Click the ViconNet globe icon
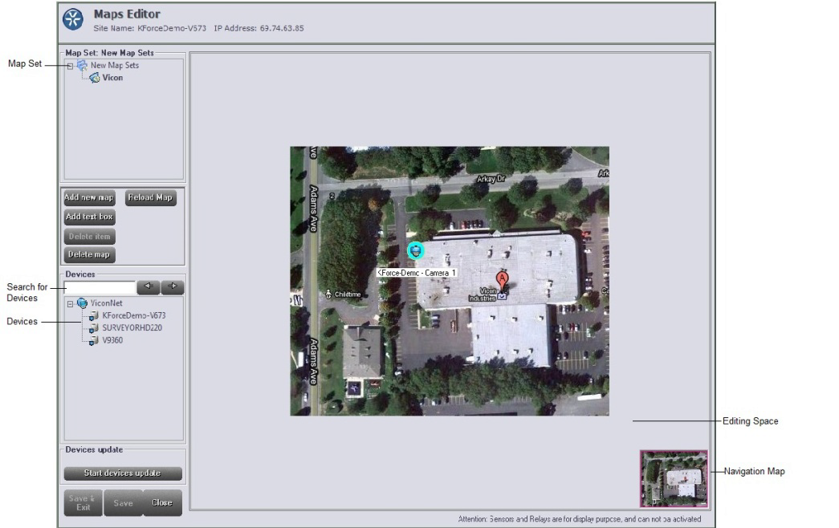 [82, 303]
